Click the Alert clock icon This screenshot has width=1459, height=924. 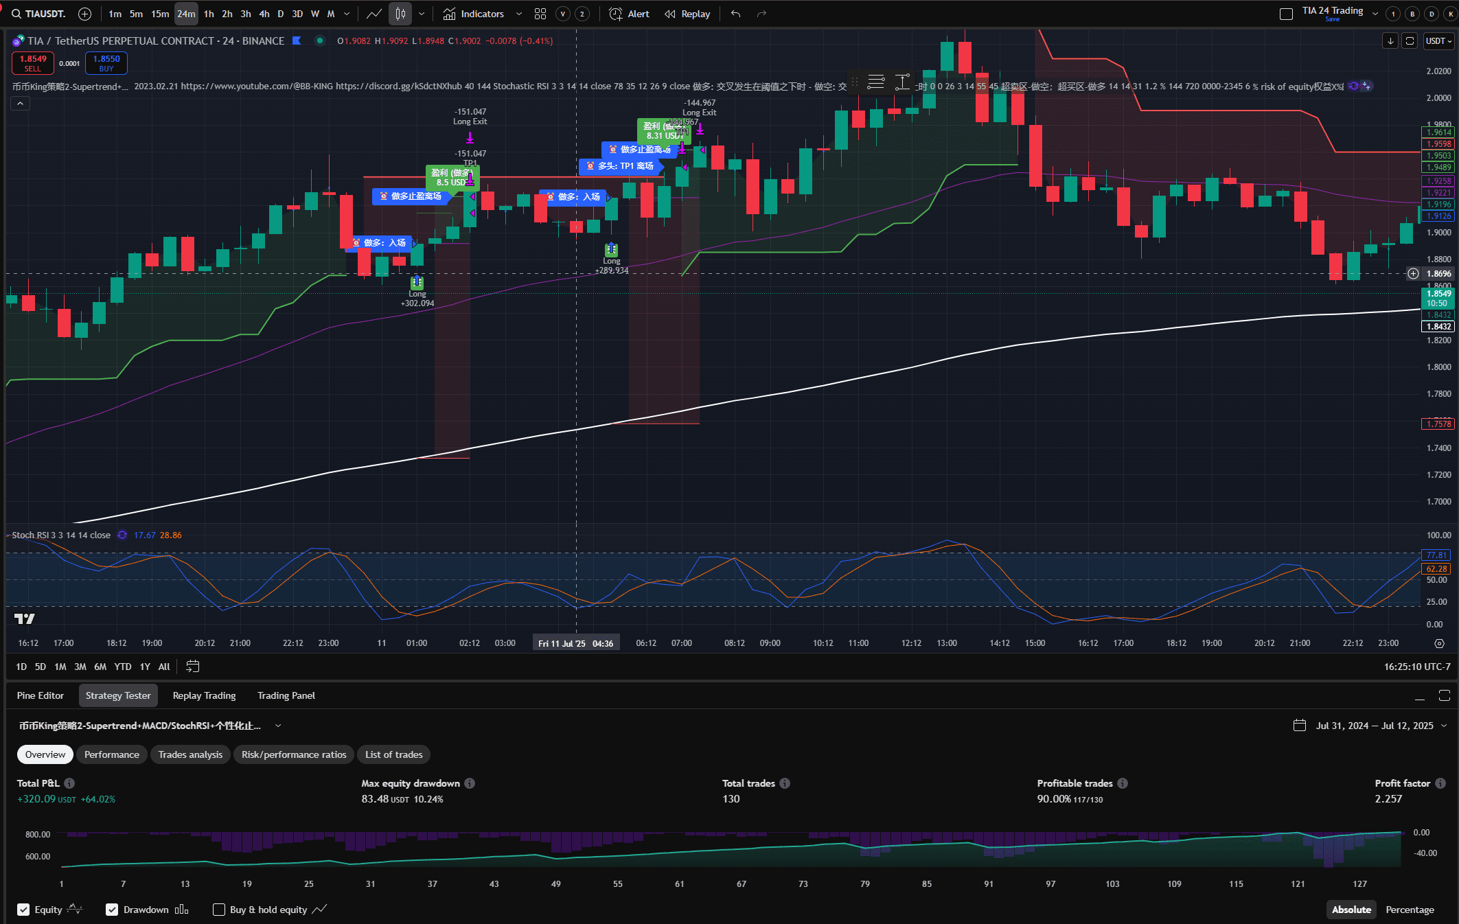coord(616,14)
